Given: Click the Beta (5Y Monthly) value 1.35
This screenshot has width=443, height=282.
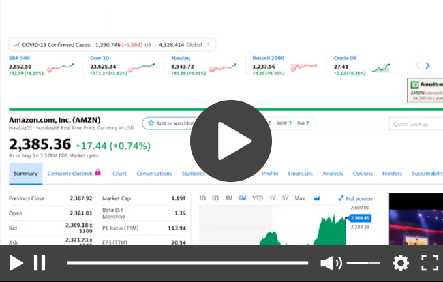Looking at the screenshot, I should tap(180, 213).
